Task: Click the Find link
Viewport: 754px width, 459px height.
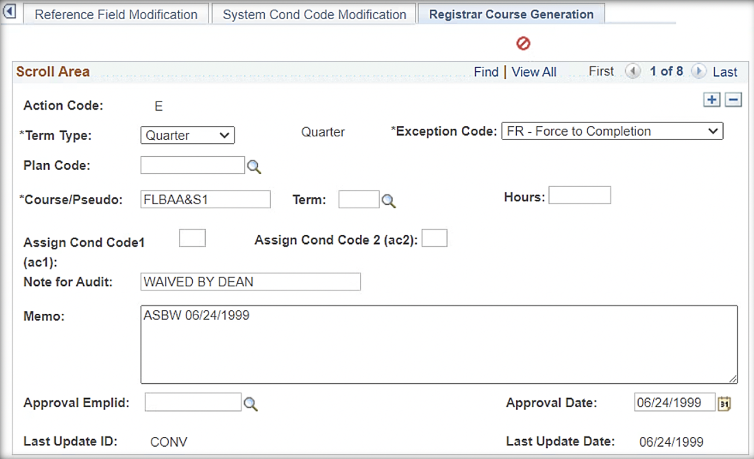Action: 486,72
